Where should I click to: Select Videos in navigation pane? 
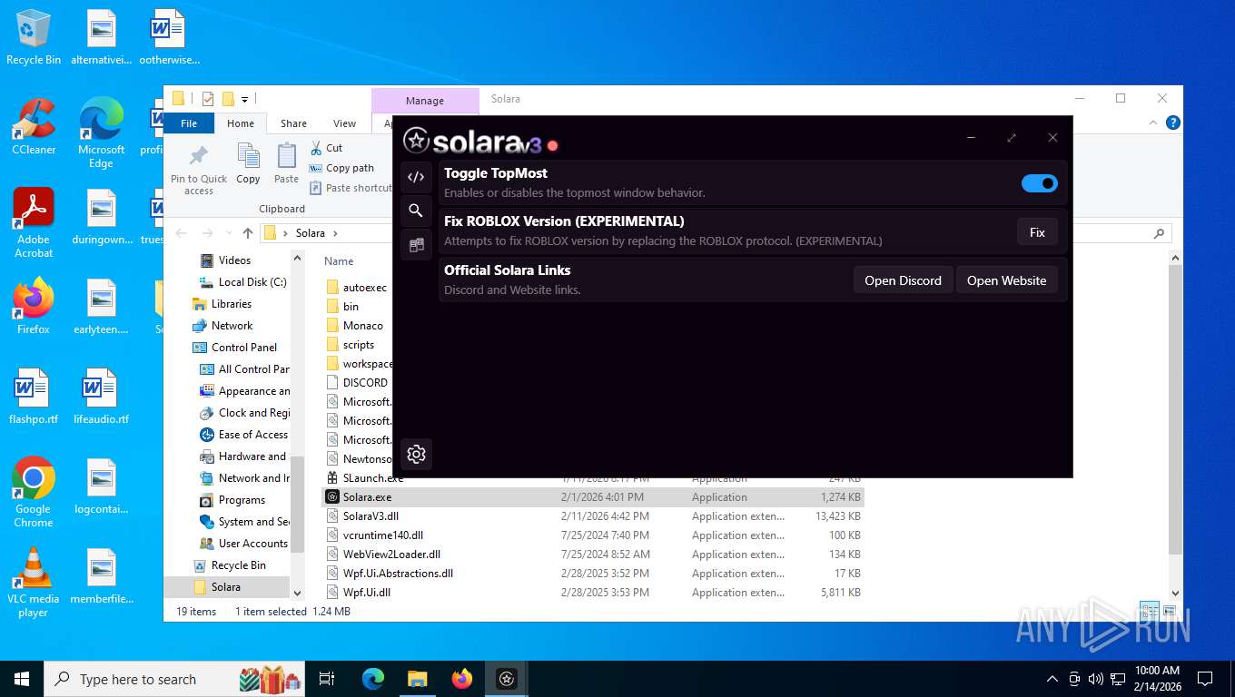234,260
